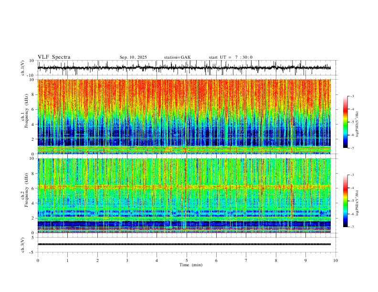Click the ch.2 'Frequency (kHz)' axis label
Image resolution: width=378 pixels, height=292 pixels.
click(x=27, y=190)
